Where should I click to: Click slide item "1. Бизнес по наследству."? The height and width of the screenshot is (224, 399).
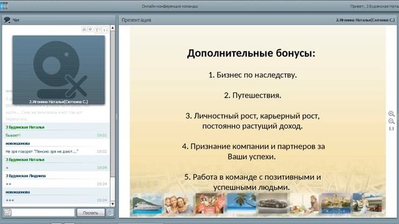tap(252, 75)
